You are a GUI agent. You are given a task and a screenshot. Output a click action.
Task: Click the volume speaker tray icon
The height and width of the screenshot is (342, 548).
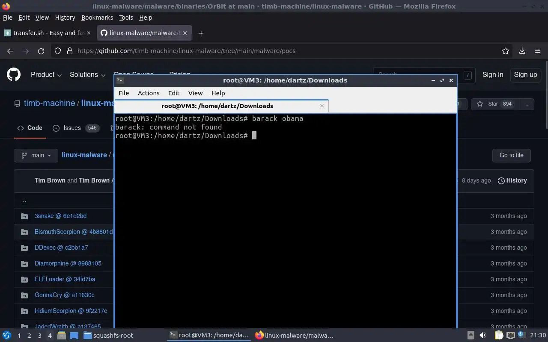(x=483, y=335)
